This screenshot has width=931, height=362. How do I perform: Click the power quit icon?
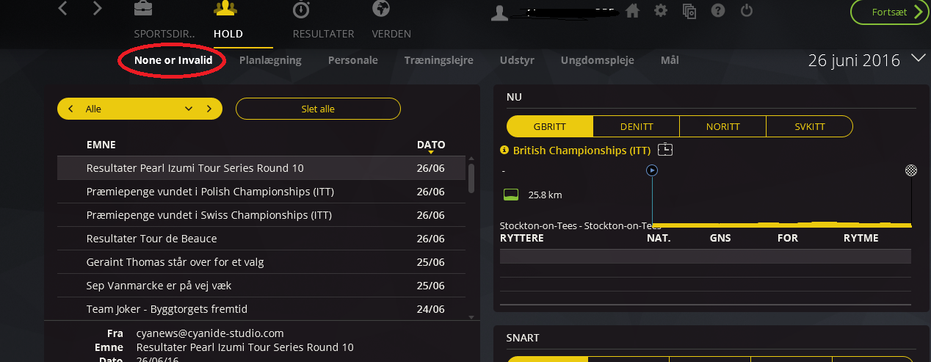[x=747, y=11]
